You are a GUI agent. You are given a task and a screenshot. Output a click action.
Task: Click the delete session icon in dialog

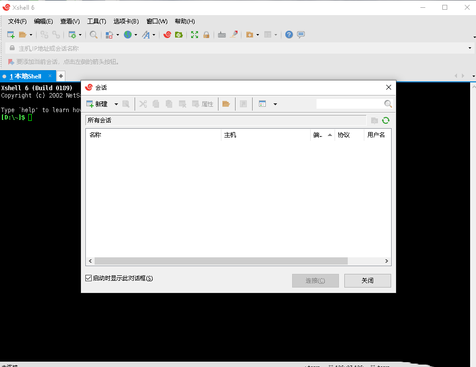182,104
